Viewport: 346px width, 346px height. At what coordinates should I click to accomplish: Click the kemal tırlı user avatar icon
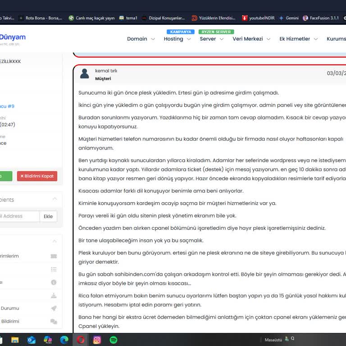(x=84, y=73)
